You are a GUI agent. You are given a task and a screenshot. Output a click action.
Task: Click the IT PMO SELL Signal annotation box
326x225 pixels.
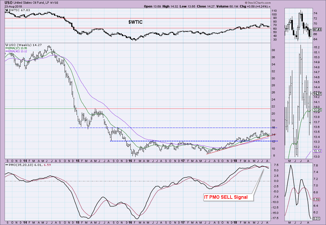[228, 197]
